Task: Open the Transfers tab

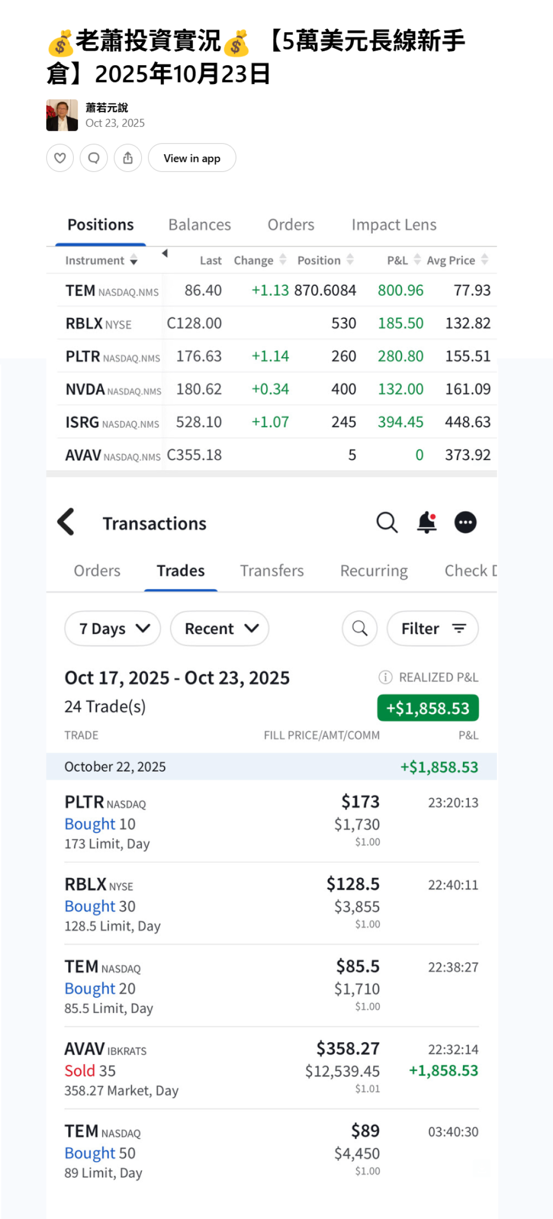Action: [272, 571]
